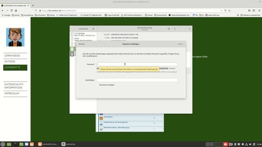Open the open.vhb.org bookmark
262x147 pixels.
(212, 15)
